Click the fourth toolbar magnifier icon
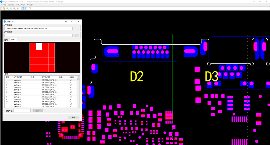The width and height of the screenshot is (270, 145). click(14, 8)
